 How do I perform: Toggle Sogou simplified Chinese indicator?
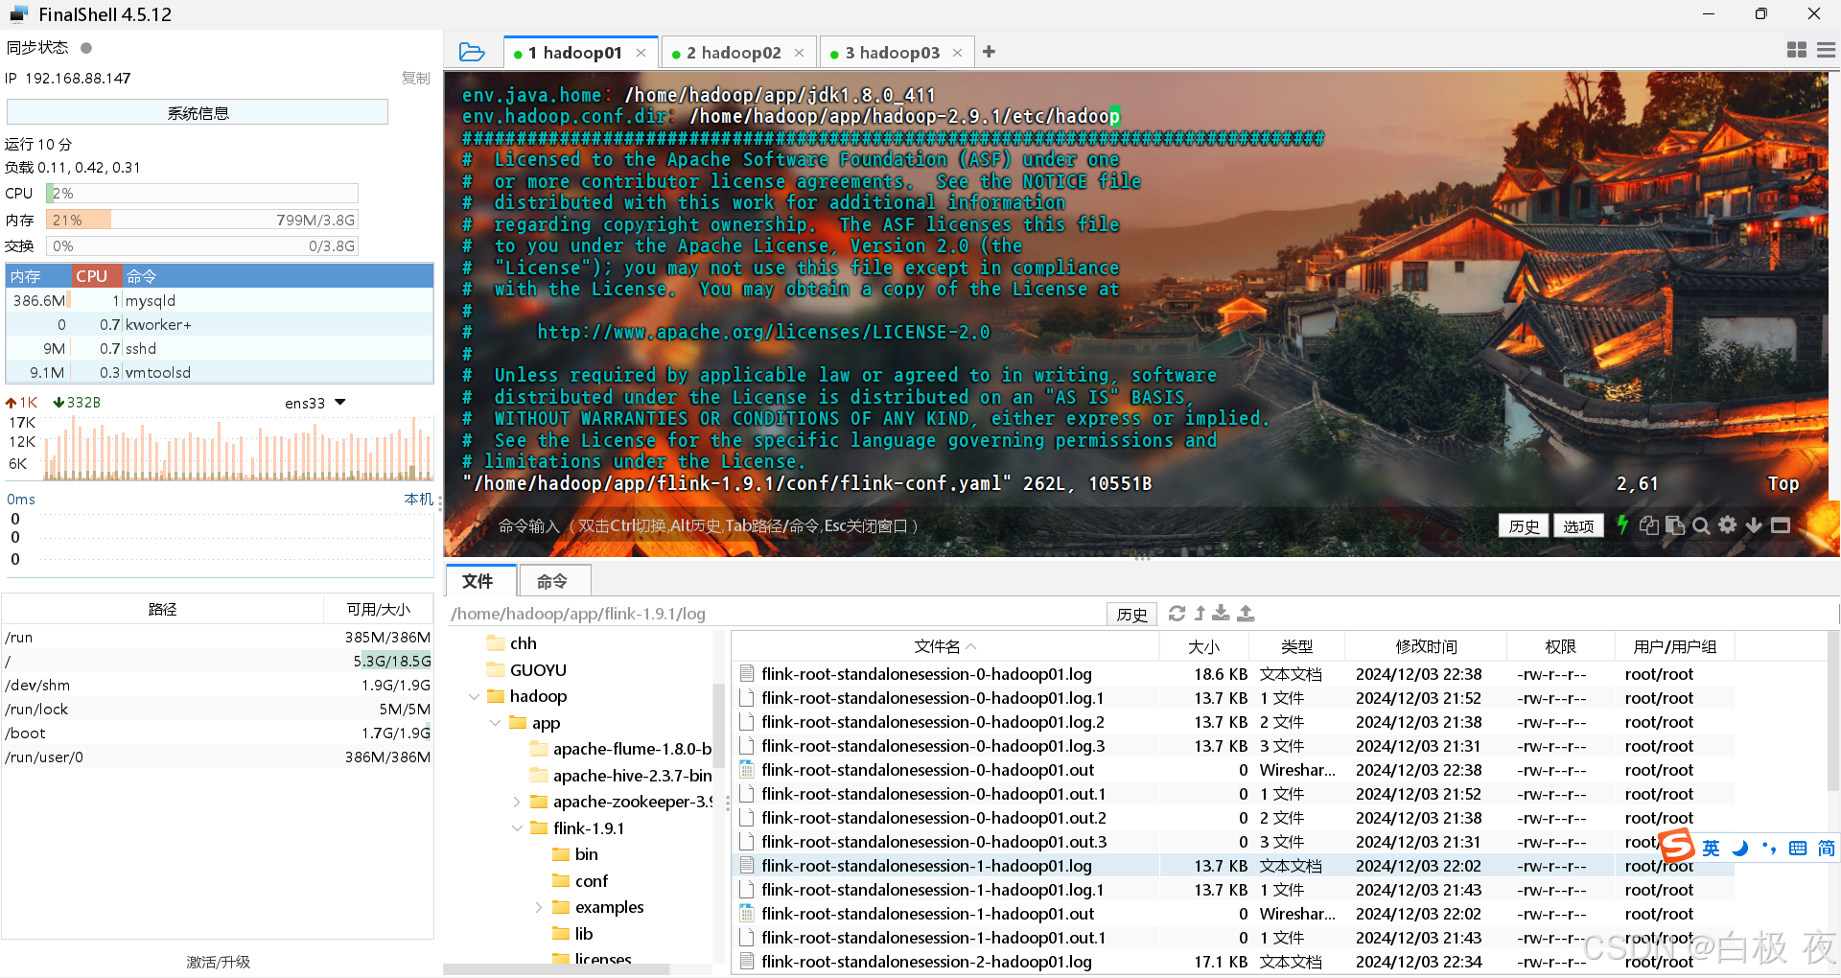coord(1826,848)
